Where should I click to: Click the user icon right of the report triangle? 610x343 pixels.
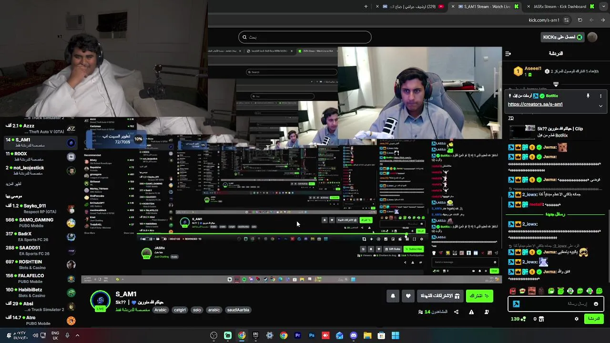(487, 312)
